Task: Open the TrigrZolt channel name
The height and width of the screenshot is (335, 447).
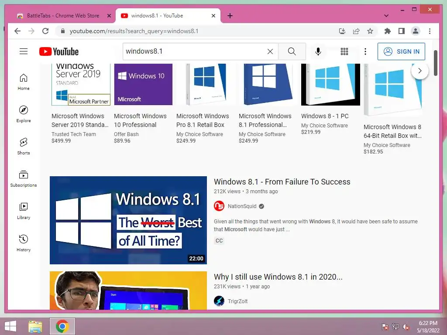Action: pyautogui.click(x=237, y=301)
